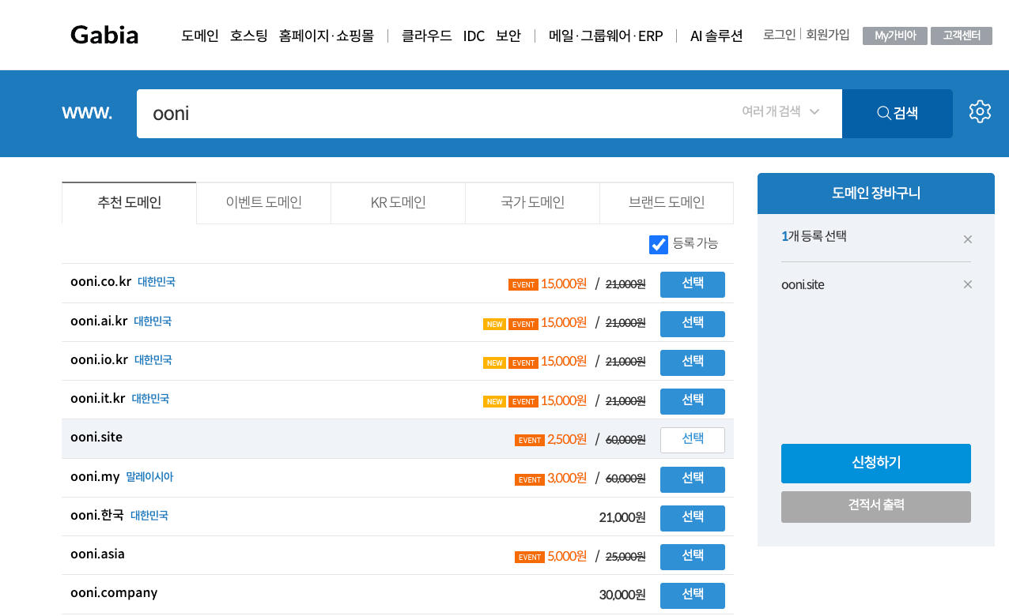Switch to the 이벤트 도메인 tab
This screenshot has height=616, width=1009.
[x=263, y=203]
